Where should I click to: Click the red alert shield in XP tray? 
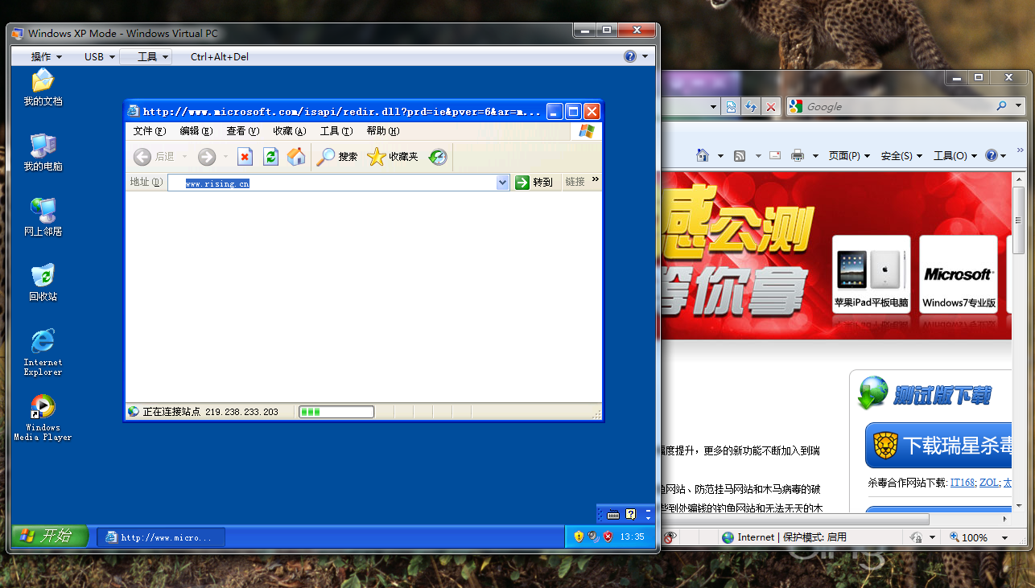click(x=608, y=537)
